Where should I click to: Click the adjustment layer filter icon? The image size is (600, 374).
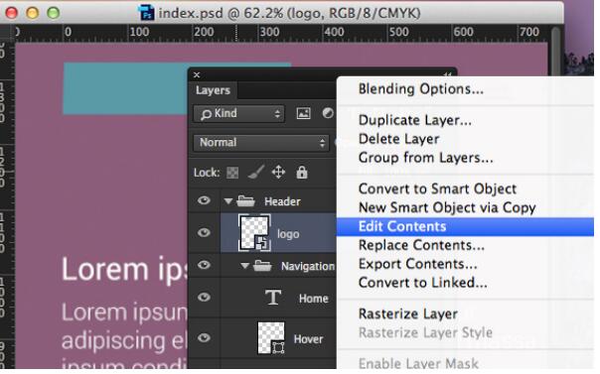328,113
